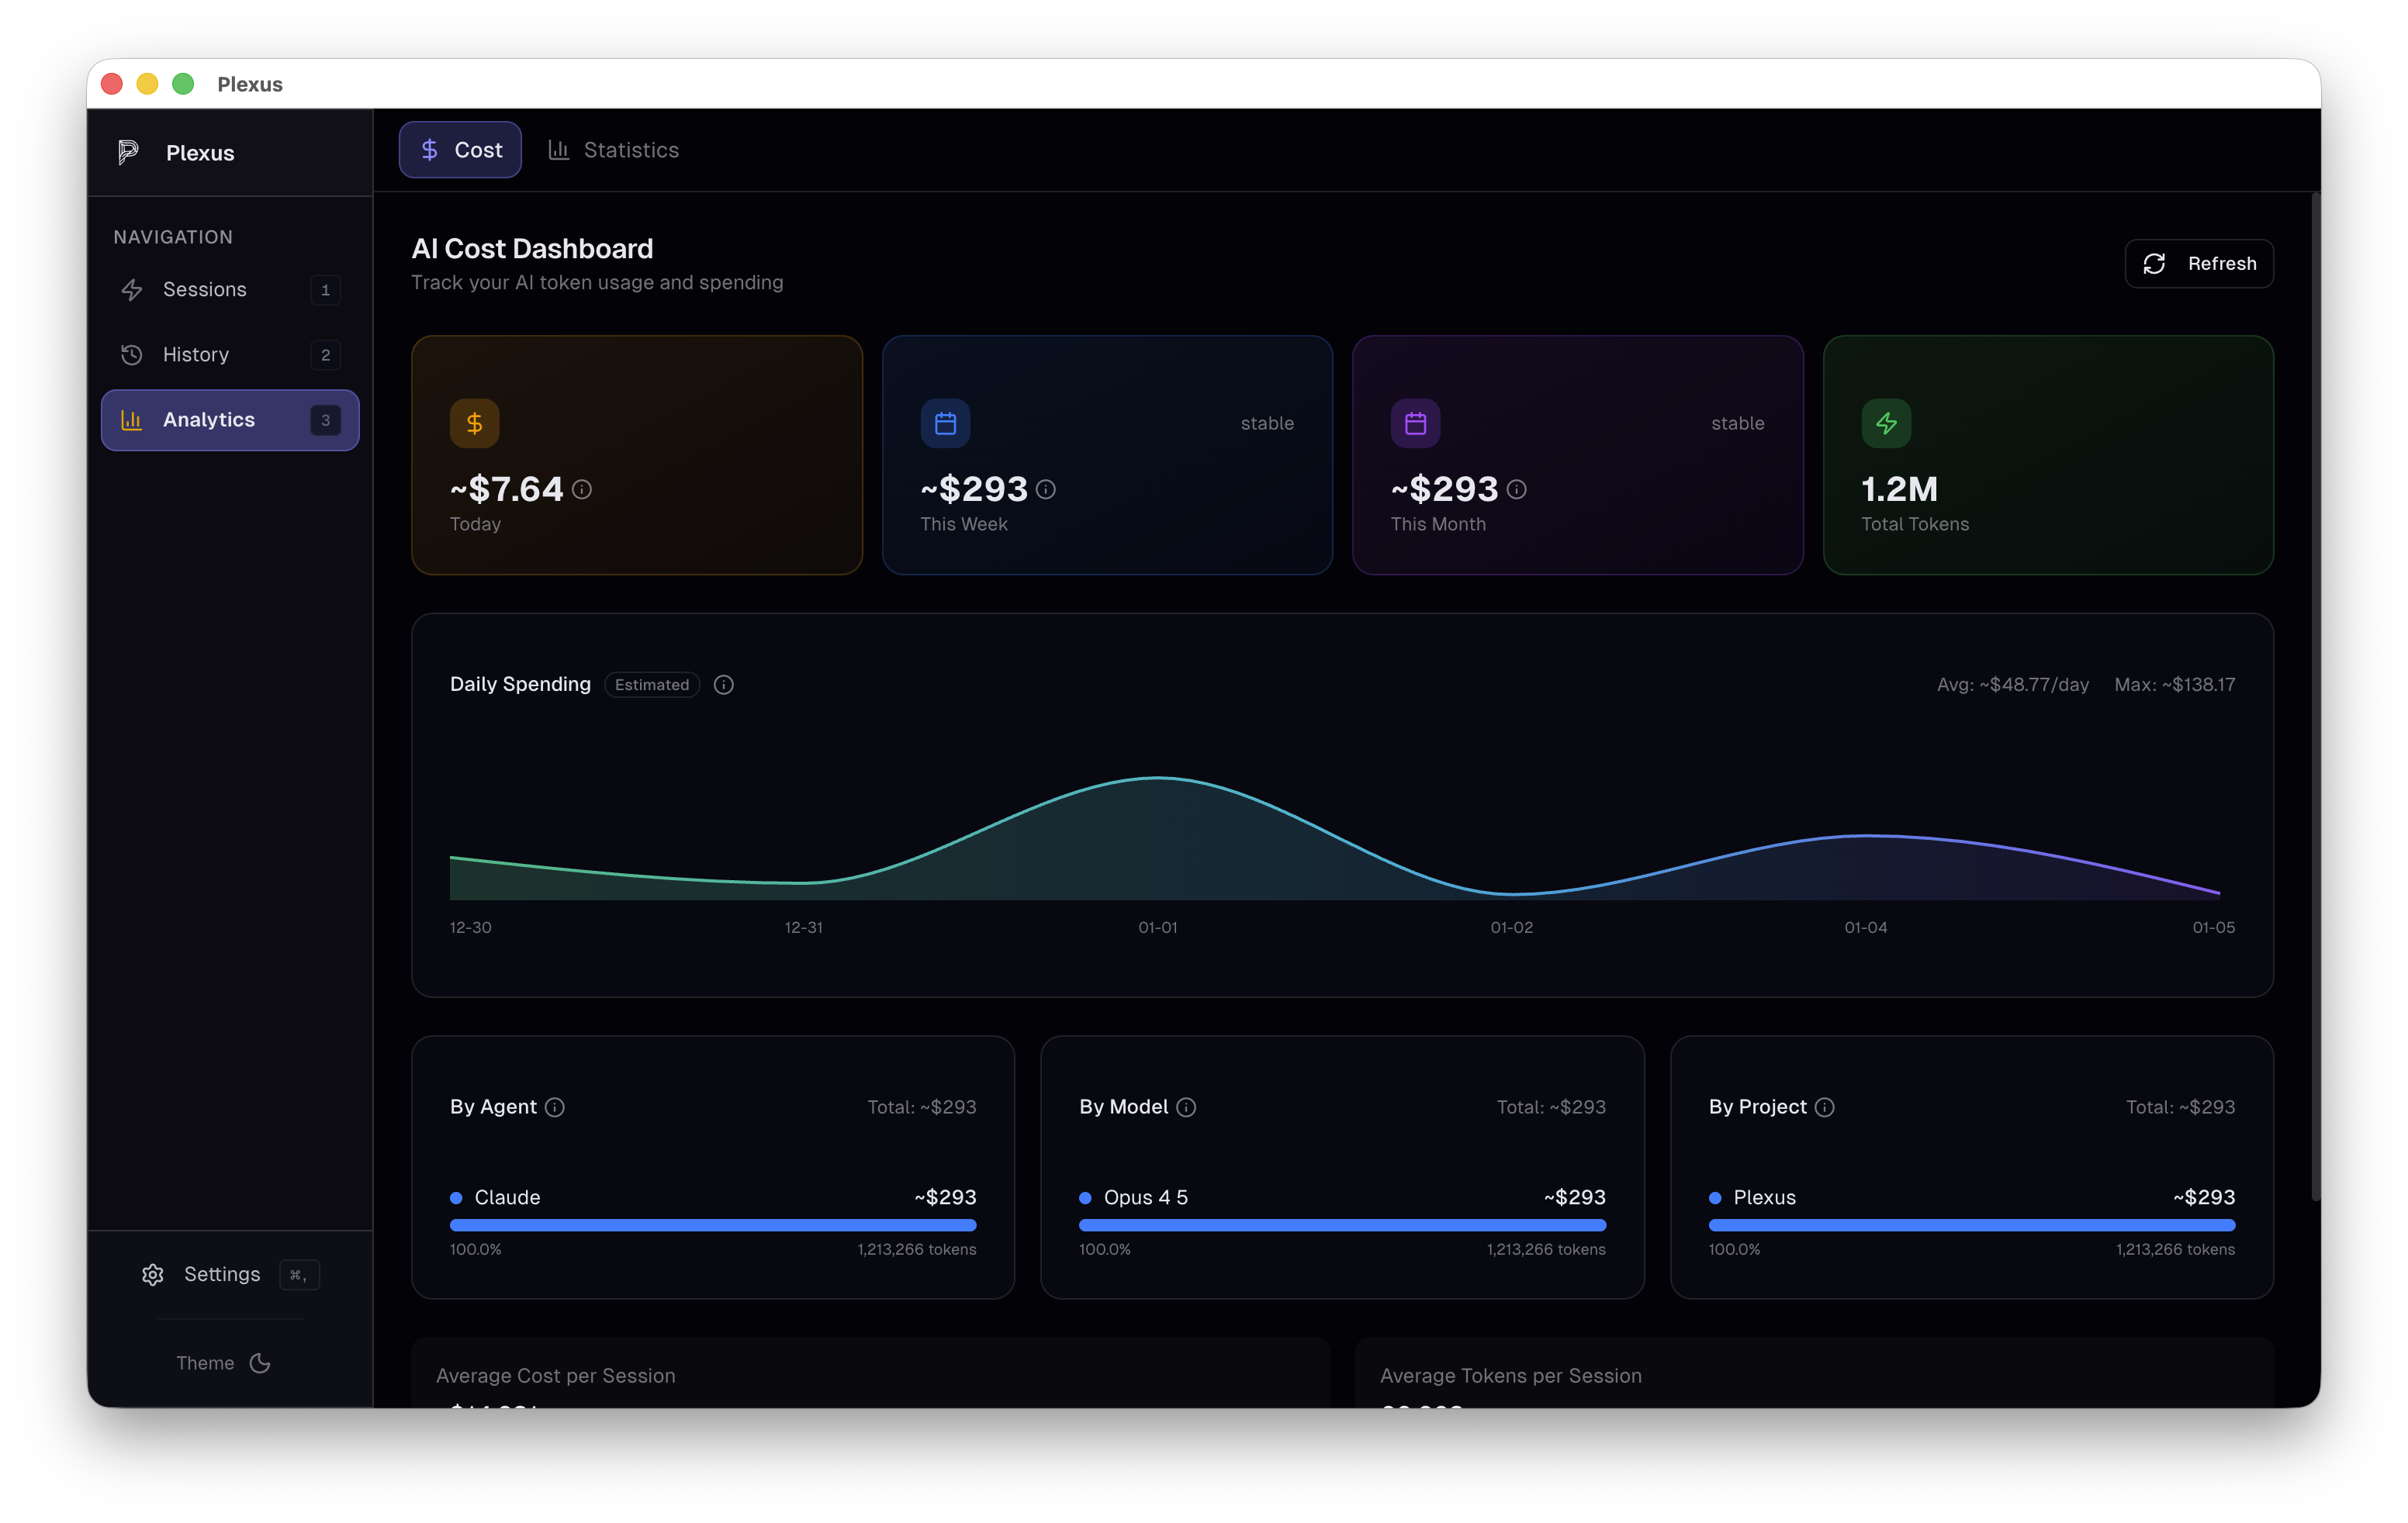Click the info icon beside the $7.64 value
This screenshot has width=2408, height=1523.
coord(584,489)
